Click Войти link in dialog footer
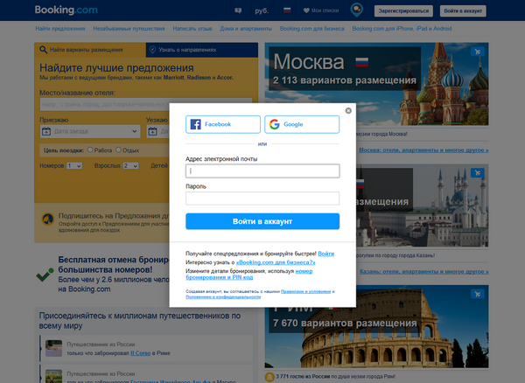The width and height of the screenshot is (525, 383). (325, 254)
